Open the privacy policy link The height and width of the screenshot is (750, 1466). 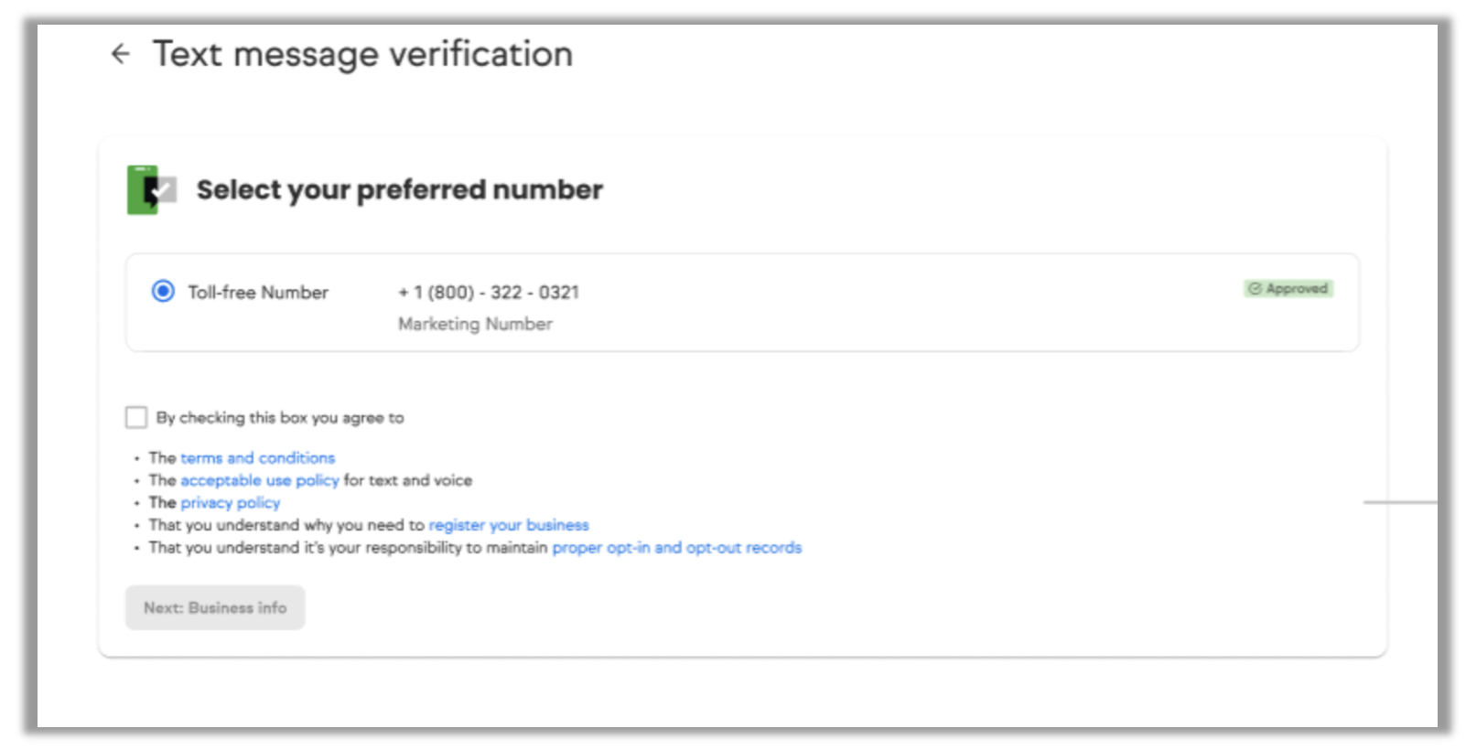tap(230, 502)
